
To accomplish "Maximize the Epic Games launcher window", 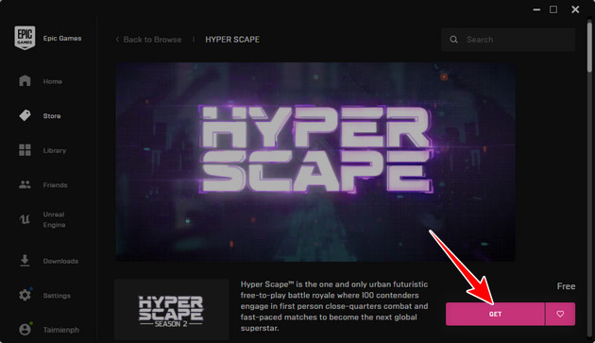I will tap(553, 9).
